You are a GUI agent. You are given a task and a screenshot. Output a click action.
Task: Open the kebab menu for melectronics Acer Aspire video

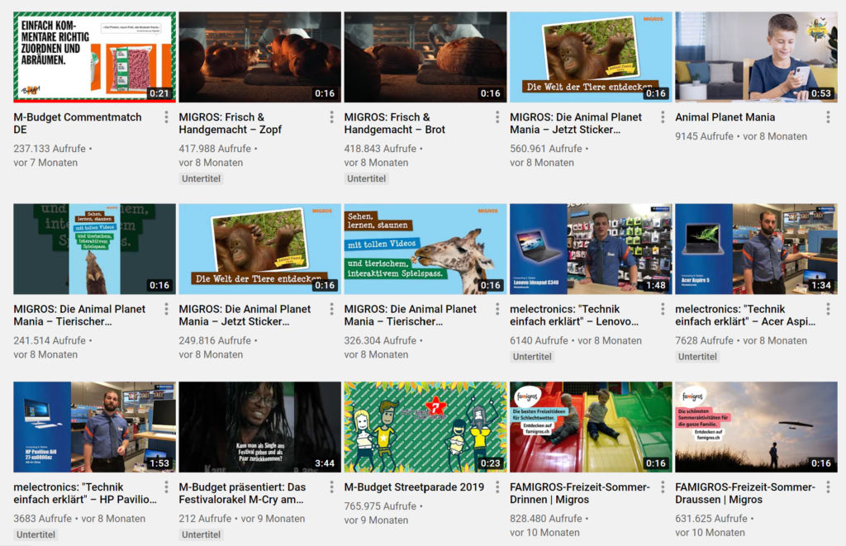click(828, 309)
